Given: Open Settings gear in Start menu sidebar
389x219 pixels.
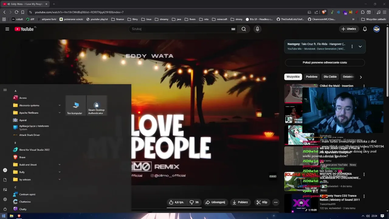Looking at the screenshot, I should click(5, 199).
